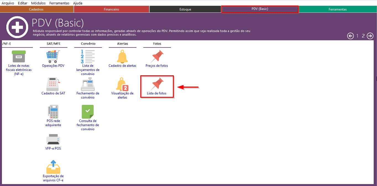Open Lotes de notas fiscais eletrônicas icon
The image size is (377, 186).
tap(19, 57)
